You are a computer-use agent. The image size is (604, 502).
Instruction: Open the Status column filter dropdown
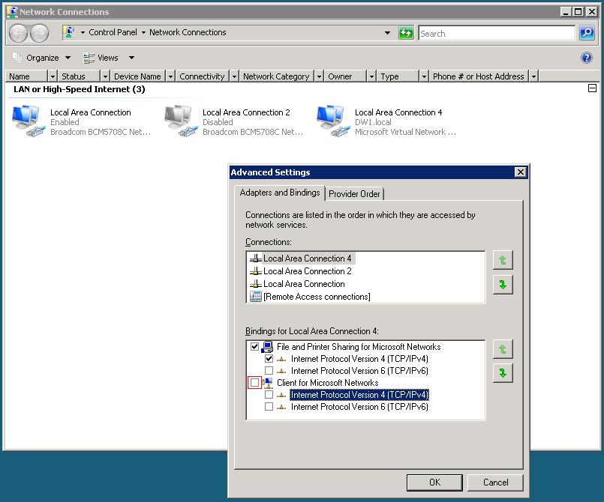tap(105, 76)
